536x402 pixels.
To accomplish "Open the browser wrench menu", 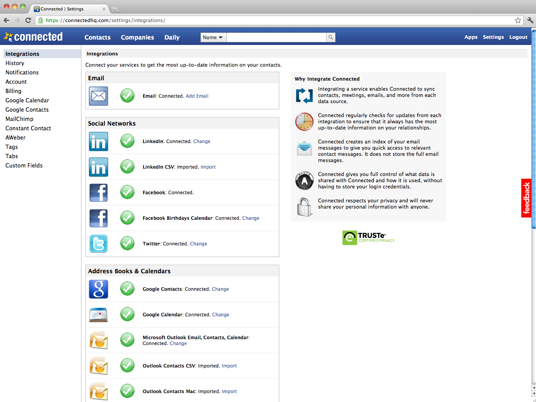I will 530,20.
